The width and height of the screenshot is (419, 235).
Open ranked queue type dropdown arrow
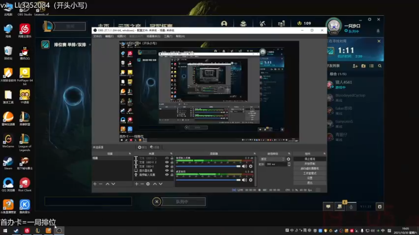90,44
